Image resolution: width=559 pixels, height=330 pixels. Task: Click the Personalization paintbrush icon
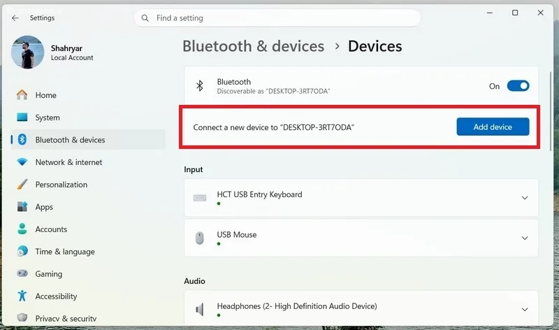[x=22, y=185]
